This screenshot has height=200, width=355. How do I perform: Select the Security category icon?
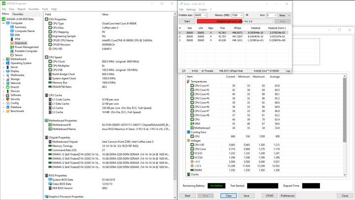tap(8, 99)
